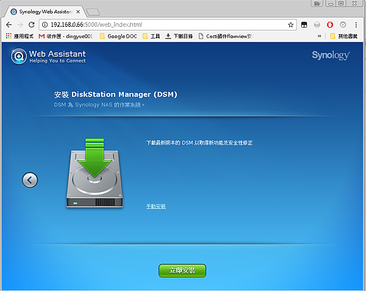This screenshot has height=291, width=366.
Task: Expand hidden bookmarks with double chevron
Action: coord(319,36)
